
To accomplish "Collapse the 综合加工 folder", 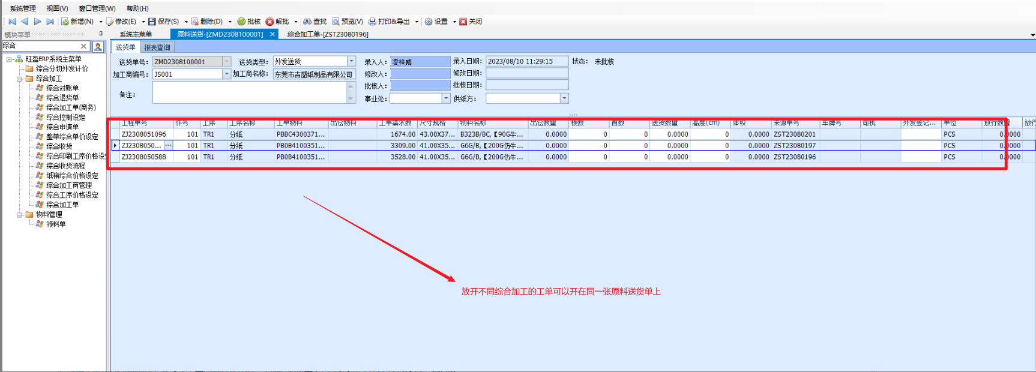I will [x=19, y=79].
